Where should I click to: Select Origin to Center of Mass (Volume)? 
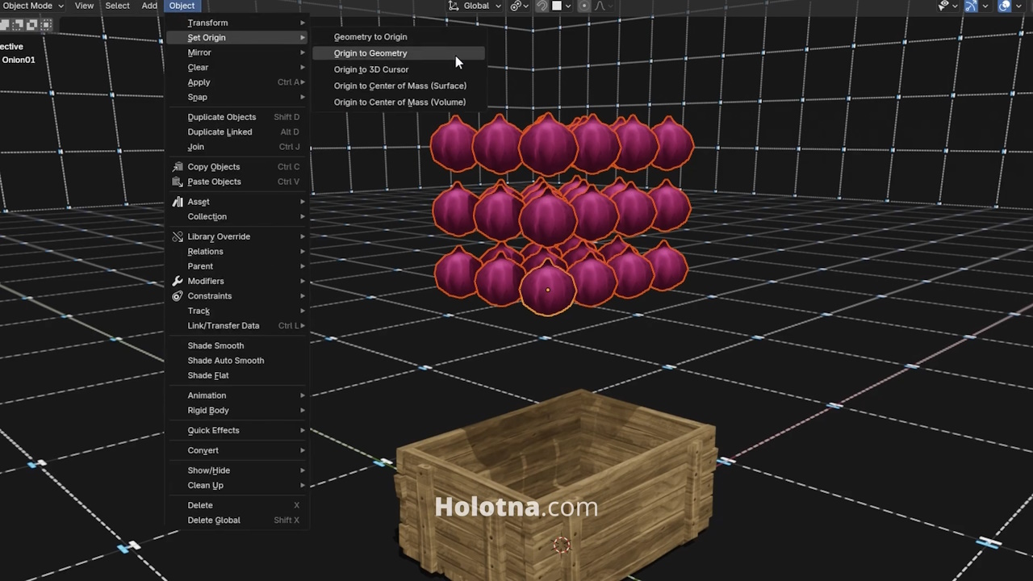pos(399,102)
